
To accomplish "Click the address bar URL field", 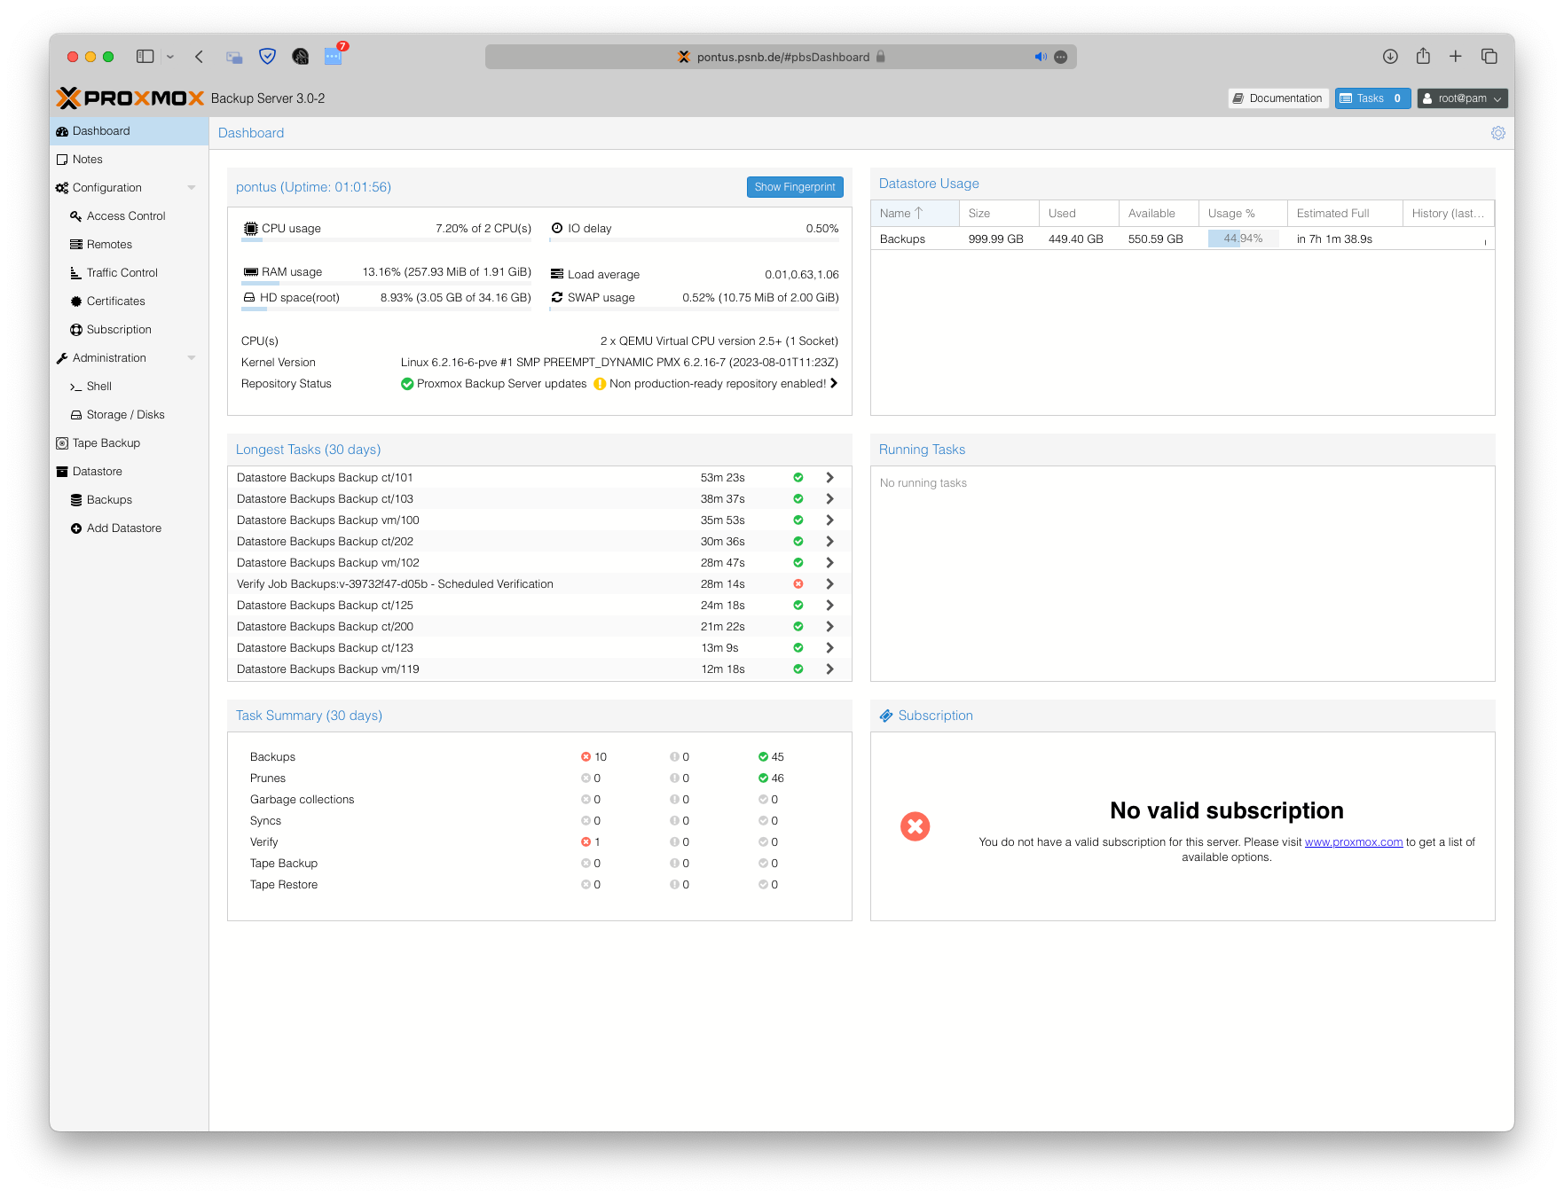I will [781, 57].
